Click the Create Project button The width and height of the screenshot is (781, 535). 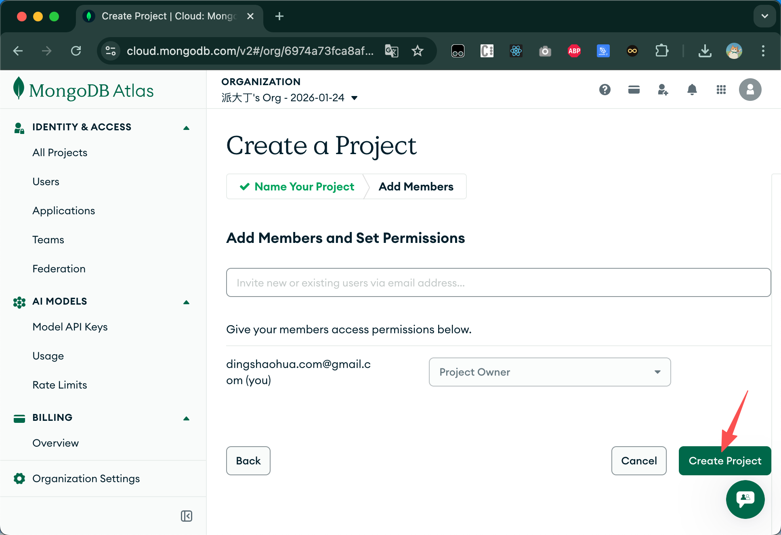click(724, 461)
